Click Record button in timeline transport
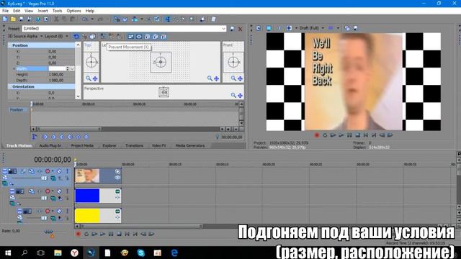The height and width of the screenshot is (259, 461). [78, 234]
